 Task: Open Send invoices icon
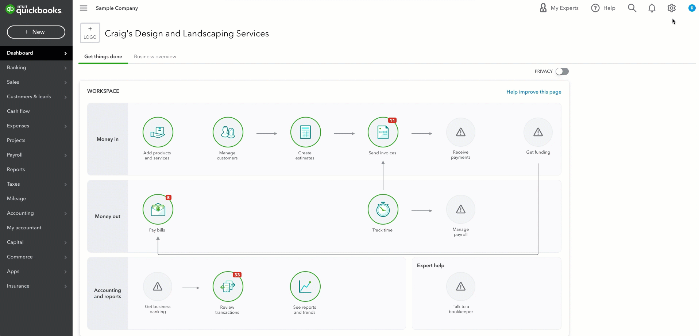[383, 132]
